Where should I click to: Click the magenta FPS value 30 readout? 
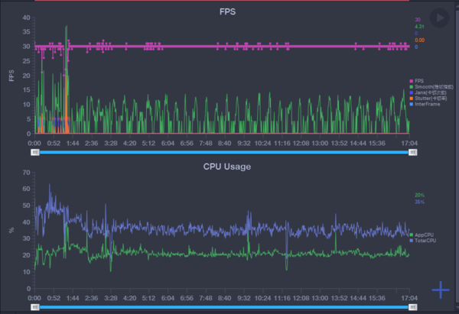click(x=418, y=20)
